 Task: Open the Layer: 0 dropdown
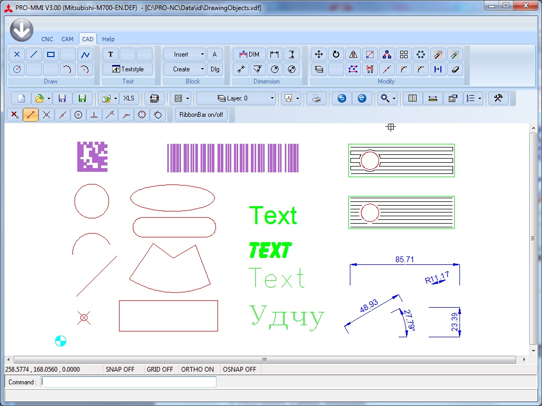click(236, 98)
